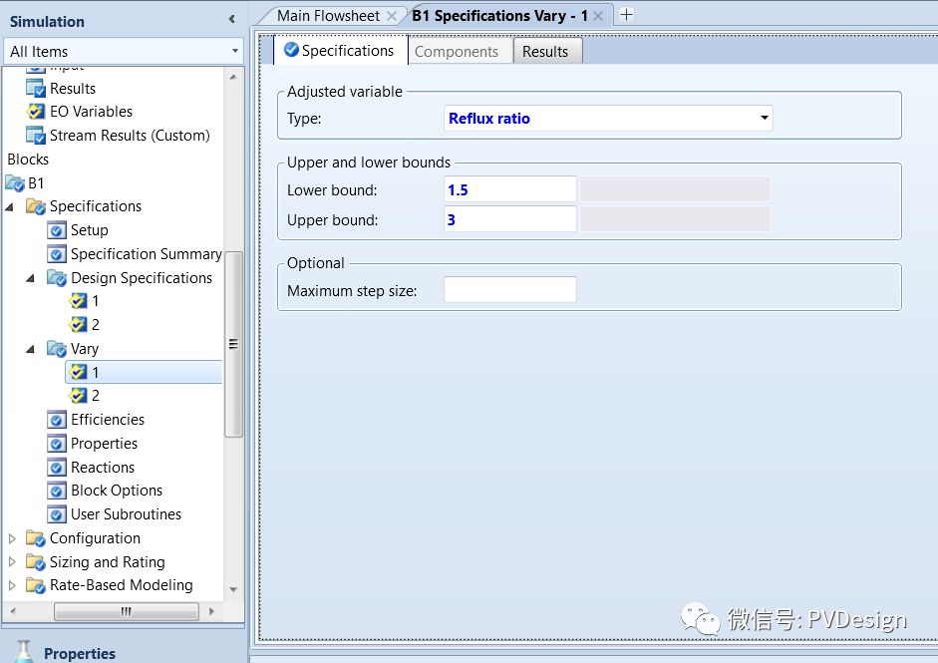Collapse the Specifications tree node
The height and width of the screenshot is (663, 938).
click(10, 207)
